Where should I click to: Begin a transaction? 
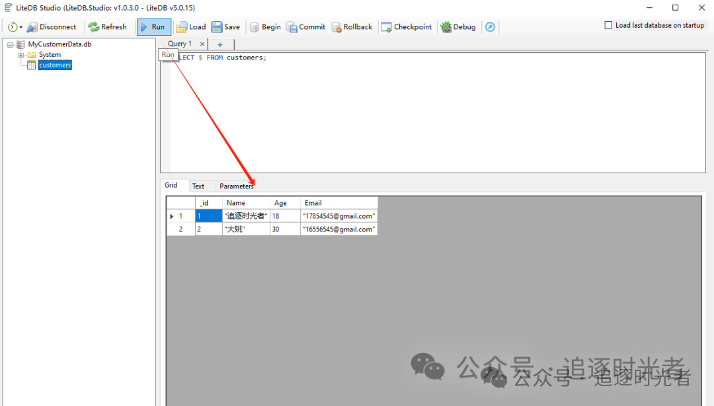pyautogui.click(x=265, y=27)
